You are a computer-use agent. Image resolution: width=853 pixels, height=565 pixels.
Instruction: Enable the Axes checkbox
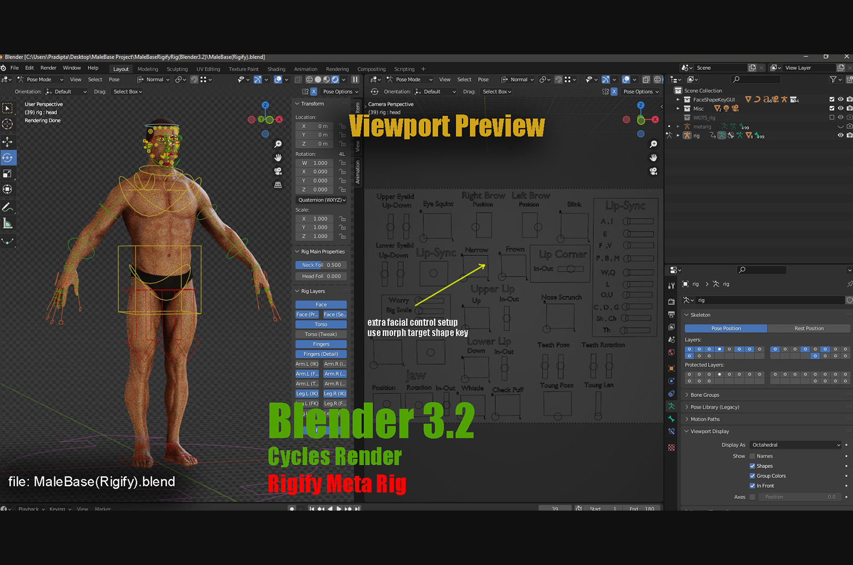click(x=752, y=497)
